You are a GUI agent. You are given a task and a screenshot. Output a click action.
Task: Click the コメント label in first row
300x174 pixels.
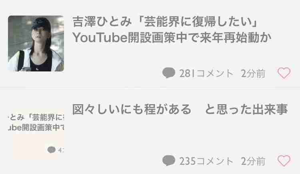[x=215, y=73]
